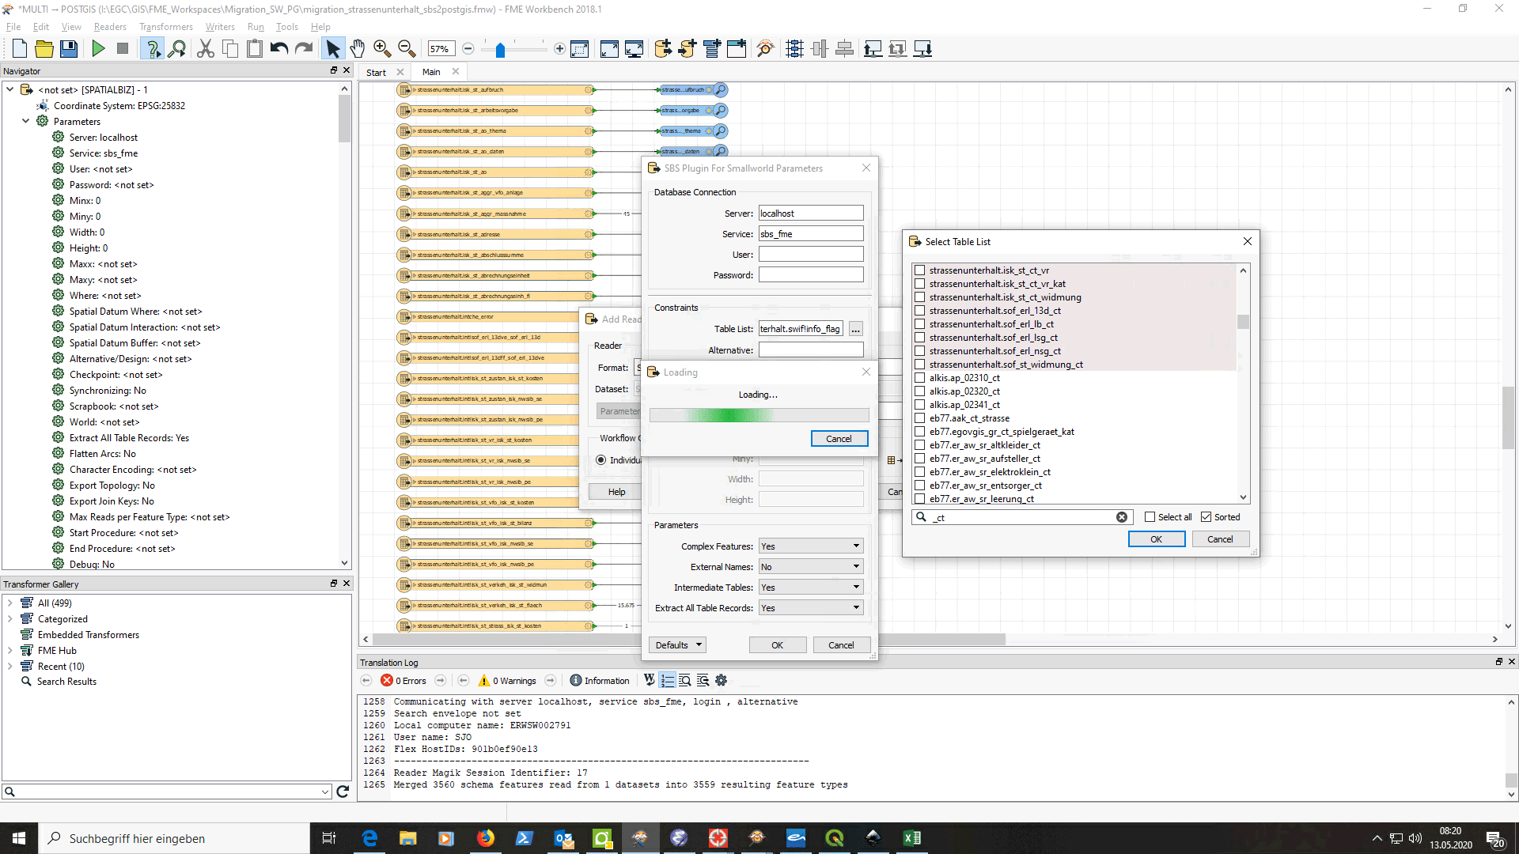Click the Defaults button in the parameters dialog
The image size is (1519, 854).
(676, 644)
